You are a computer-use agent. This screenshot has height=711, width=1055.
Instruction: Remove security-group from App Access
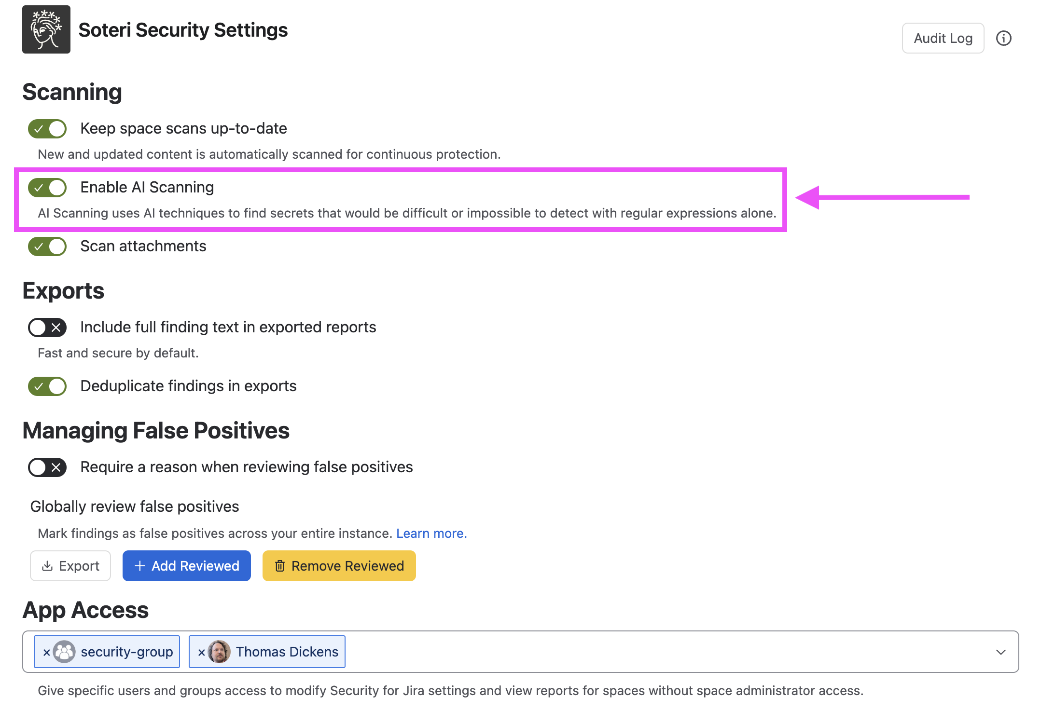coord(46,652)
